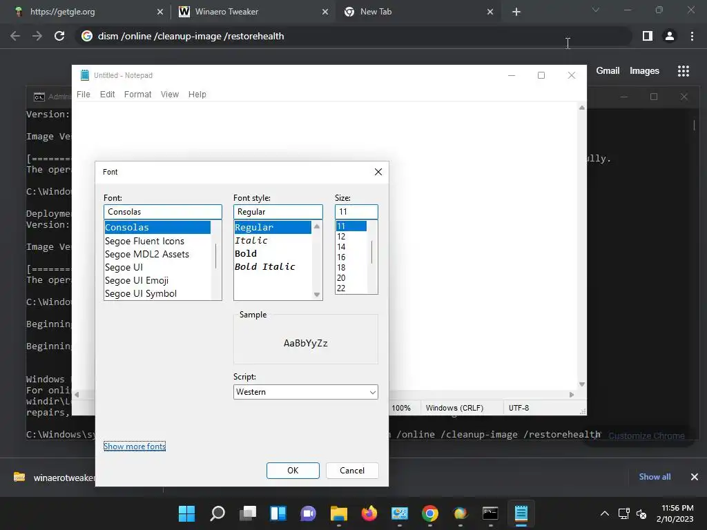This screenshot has width=707, height=530.
Task: Click the Chrome address bar
Action: pos(353,36)
